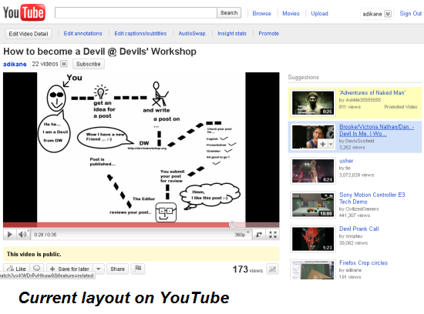Click the Subscribe button
The image size is (424, 314).
pos(89,64)
